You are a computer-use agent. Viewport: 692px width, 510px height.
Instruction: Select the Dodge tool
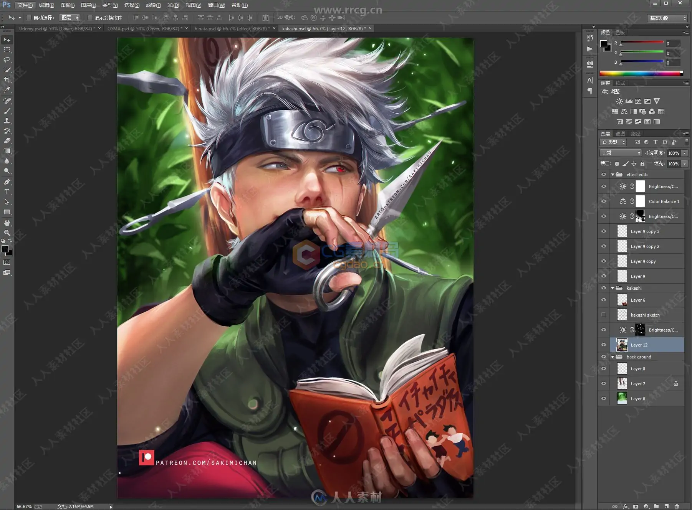point(7,171)
